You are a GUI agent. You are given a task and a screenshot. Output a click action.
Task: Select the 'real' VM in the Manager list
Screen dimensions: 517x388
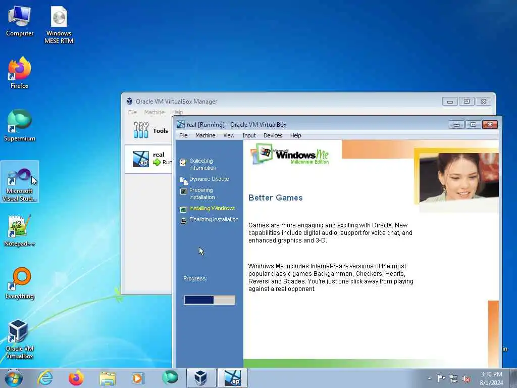(x=148, y=159)
